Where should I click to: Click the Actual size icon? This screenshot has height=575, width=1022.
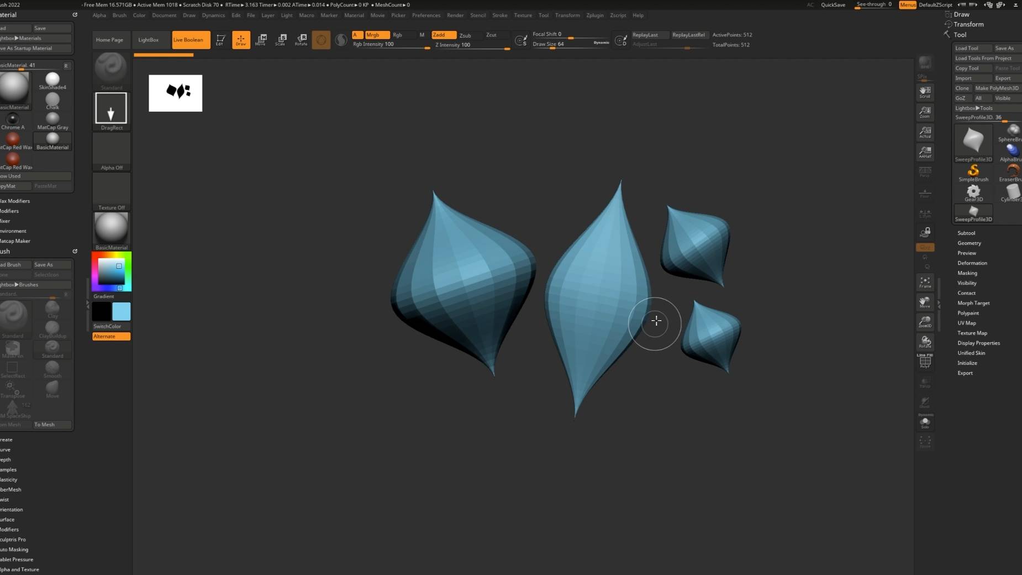(925, 132)
